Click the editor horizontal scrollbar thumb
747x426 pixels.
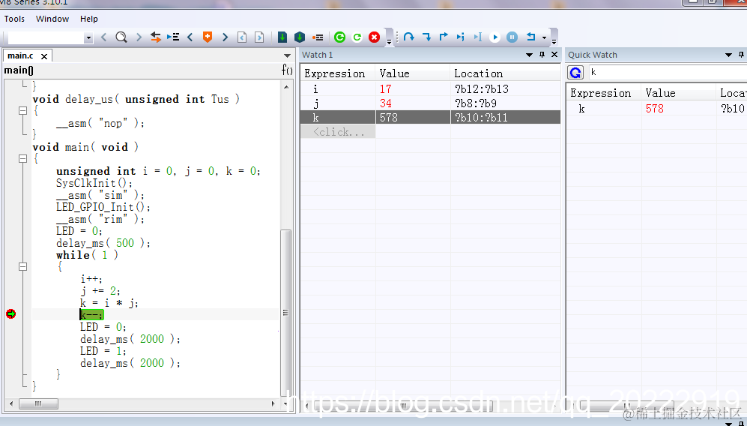(39, 403)
